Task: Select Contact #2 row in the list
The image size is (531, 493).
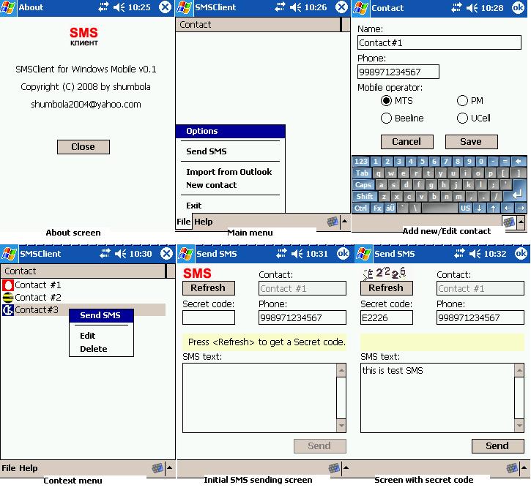Action: point(83,297)
